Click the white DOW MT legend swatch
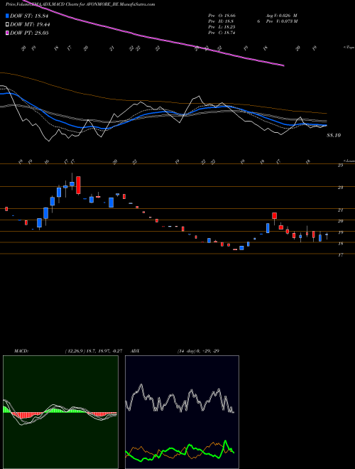355x469 pixels. (x=8, y=25)
